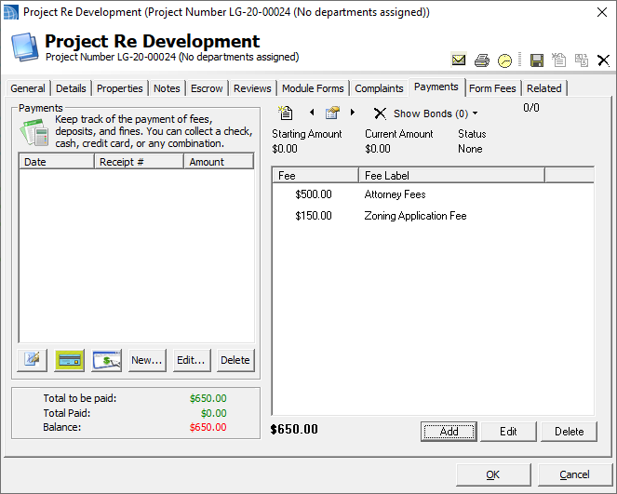Click the New... payment button
This screenshot has width=617, height=494.
pos(147,360)
